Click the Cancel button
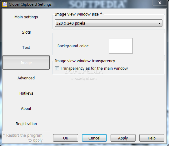 click(x=94, y=138)
